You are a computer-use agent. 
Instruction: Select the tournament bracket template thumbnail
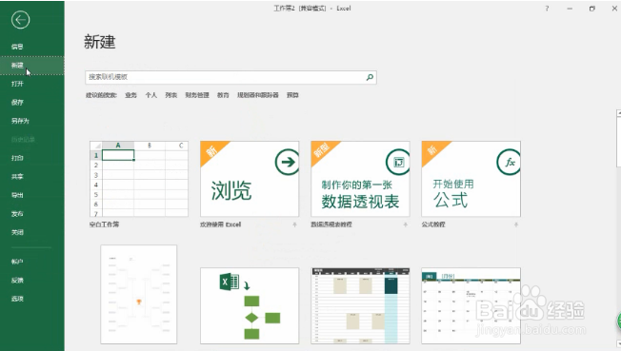pos(139,295)
